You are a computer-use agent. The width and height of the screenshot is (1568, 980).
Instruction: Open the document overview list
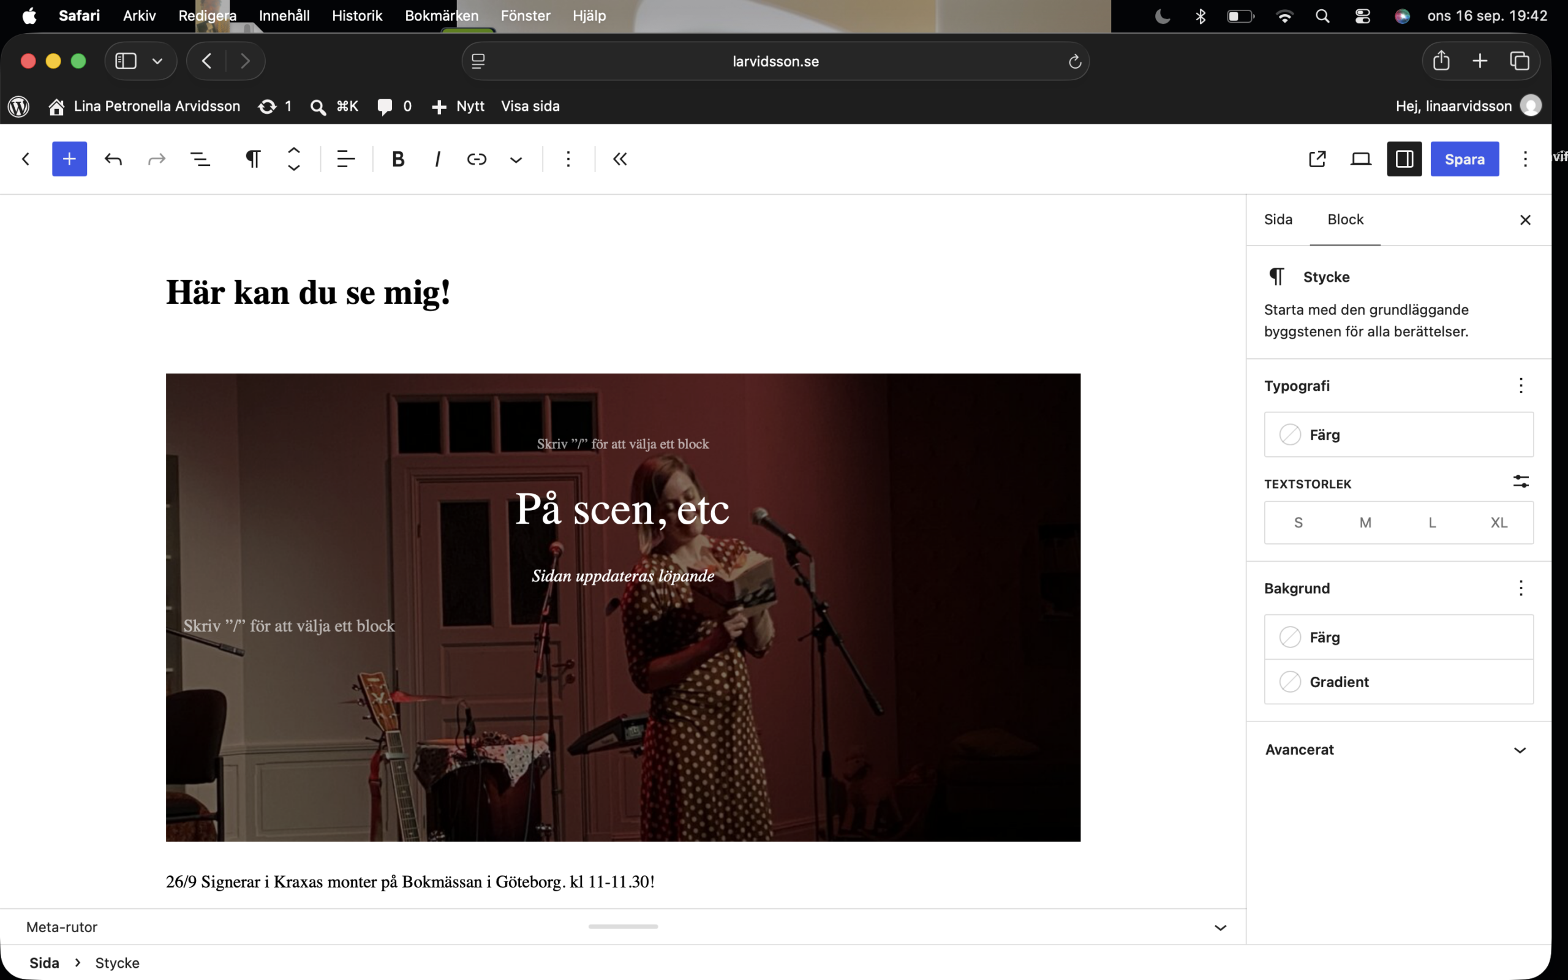[200, 159]
